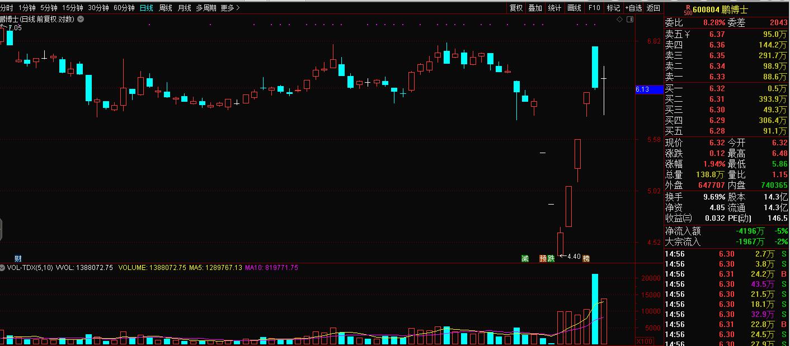Click the 卖一 ask price 6.33

717,77
